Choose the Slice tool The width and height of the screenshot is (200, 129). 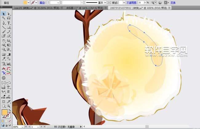(x=9, y=102)
